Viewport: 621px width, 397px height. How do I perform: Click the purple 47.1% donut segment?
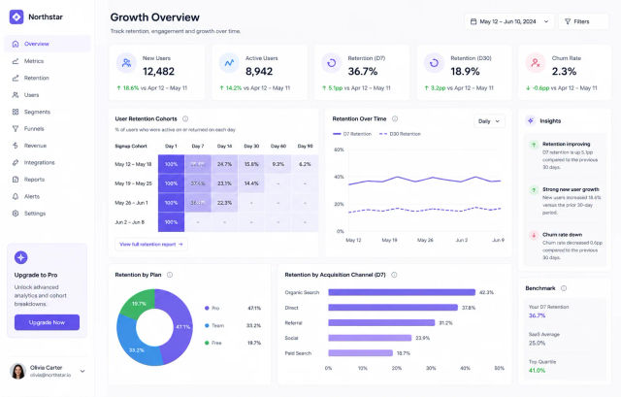click(182, 327)
